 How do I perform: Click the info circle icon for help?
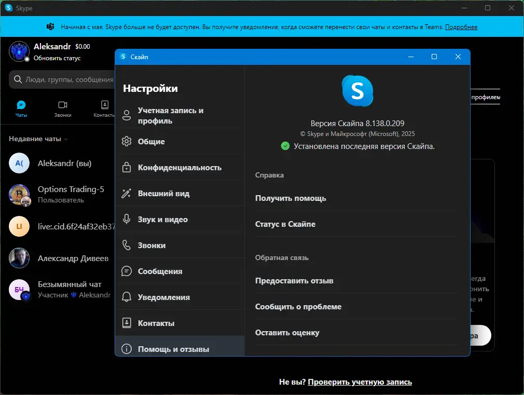pyautogui.click(x=127, y=349)
